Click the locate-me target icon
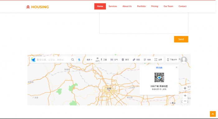This screenshot has width=218, height=119. (185, 88)
